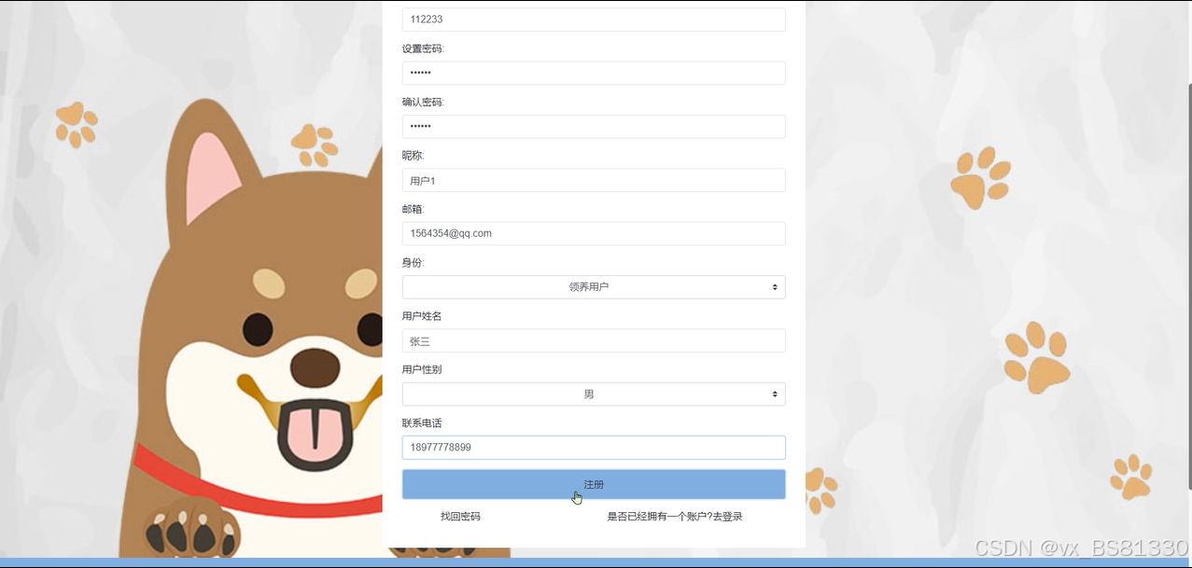Image resolution: width=1192 pixels, height=568 pixels.
Task: Click the 设置密码 label text
Action: [423, 48]
